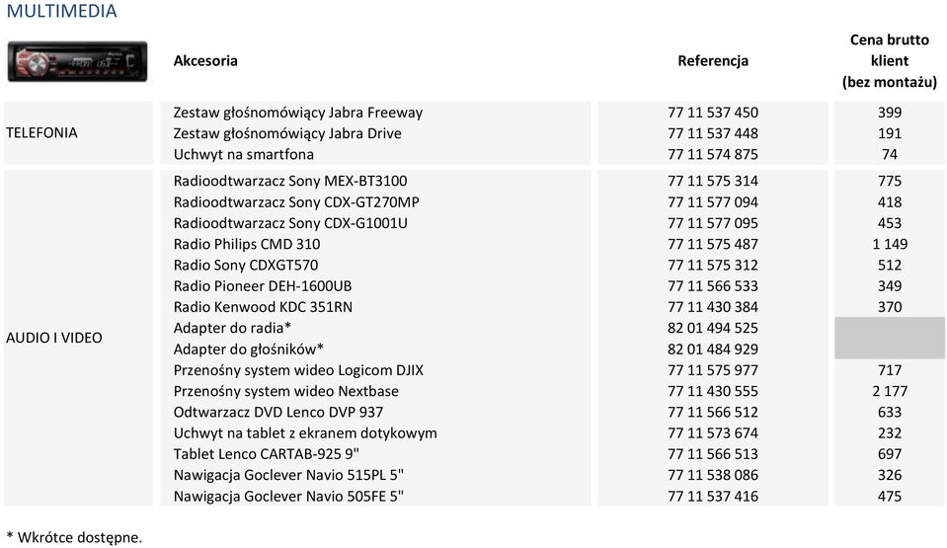Click Radioodtwarzacz Sony MEX-BT3100 entry
The height and width of the screenshot is (548, 947).
[290, 182]
